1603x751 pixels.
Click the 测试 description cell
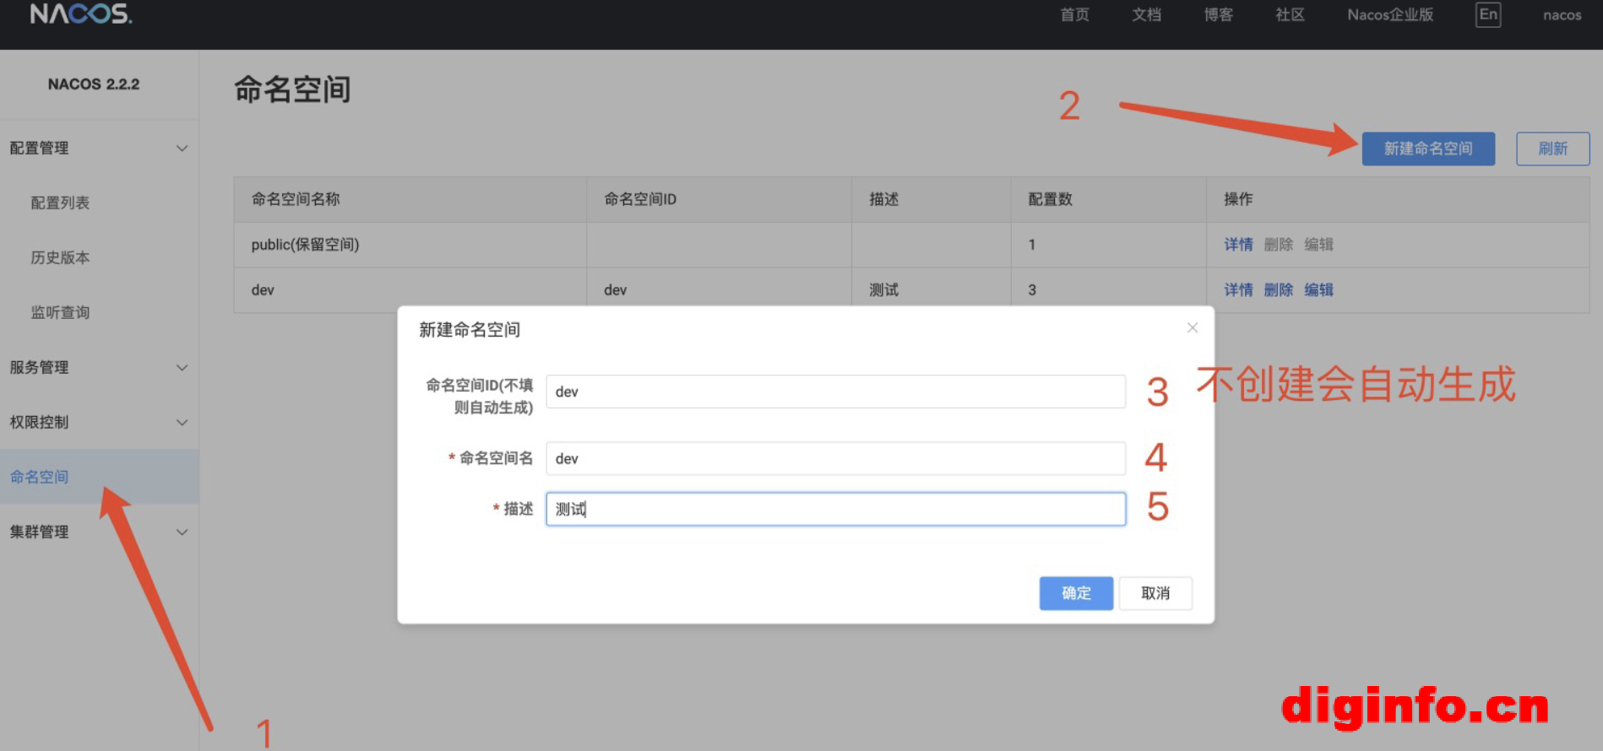click(932, 290)
